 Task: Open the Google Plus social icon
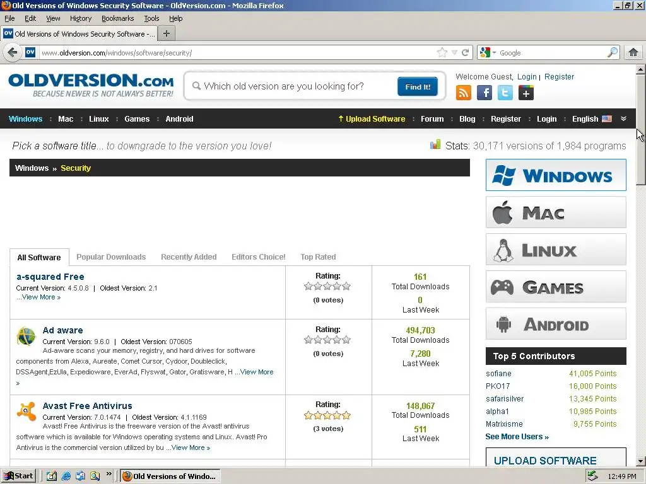[x=526, y=93]
